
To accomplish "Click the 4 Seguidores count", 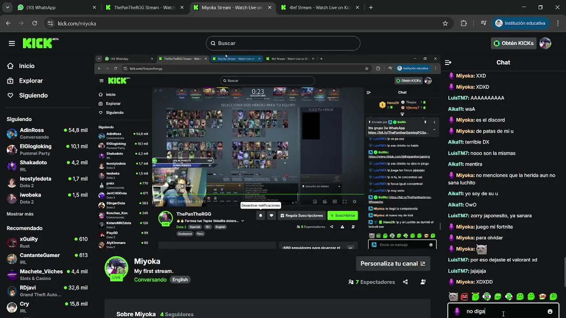I will (x=177, y=314).
